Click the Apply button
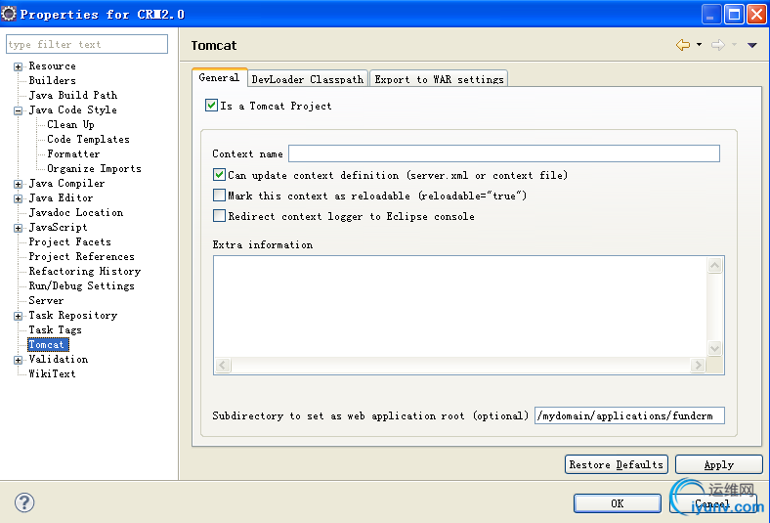 719,464
